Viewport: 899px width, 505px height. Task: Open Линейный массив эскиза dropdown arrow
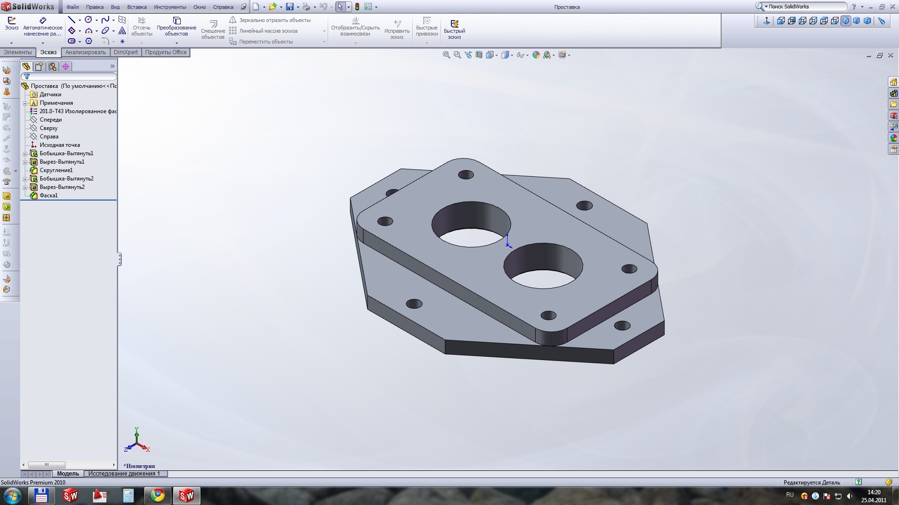324,31
